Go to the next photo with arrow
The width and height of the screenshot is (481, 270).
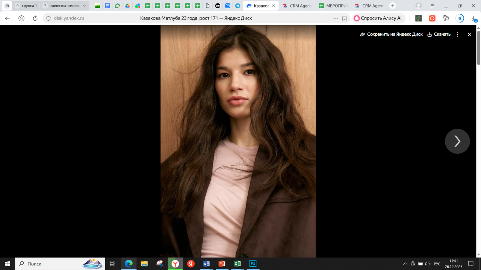[x=457, y=141]
